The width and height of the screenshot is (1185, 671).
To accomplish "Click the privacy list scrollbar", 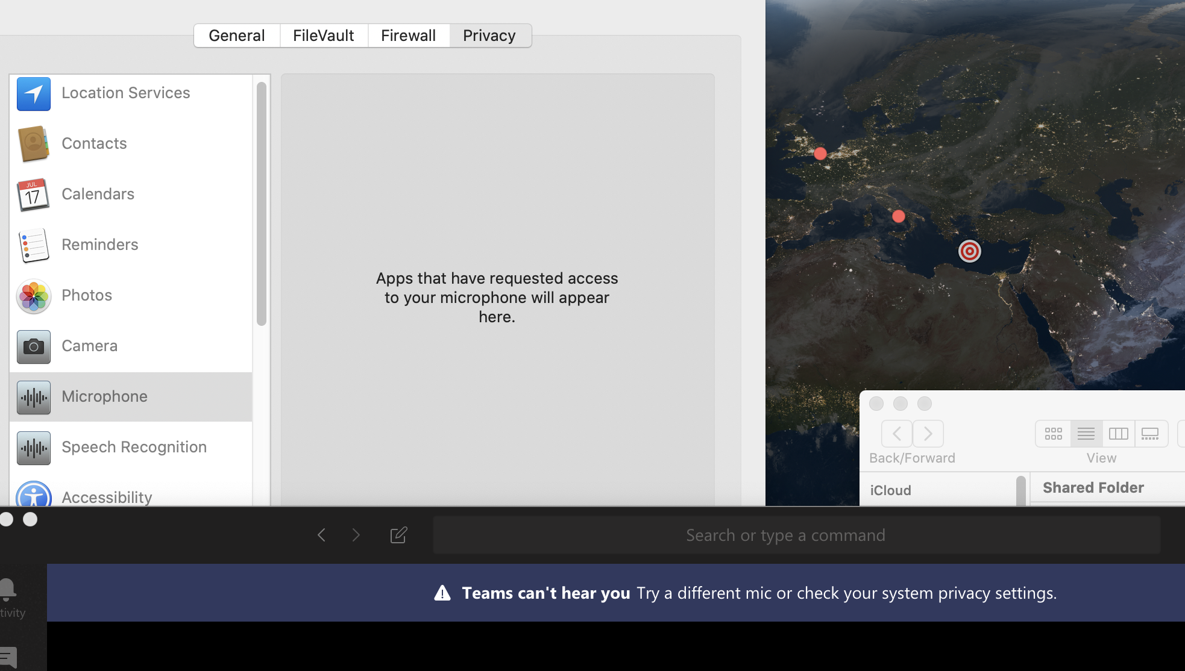I will [x=261, y=205].
